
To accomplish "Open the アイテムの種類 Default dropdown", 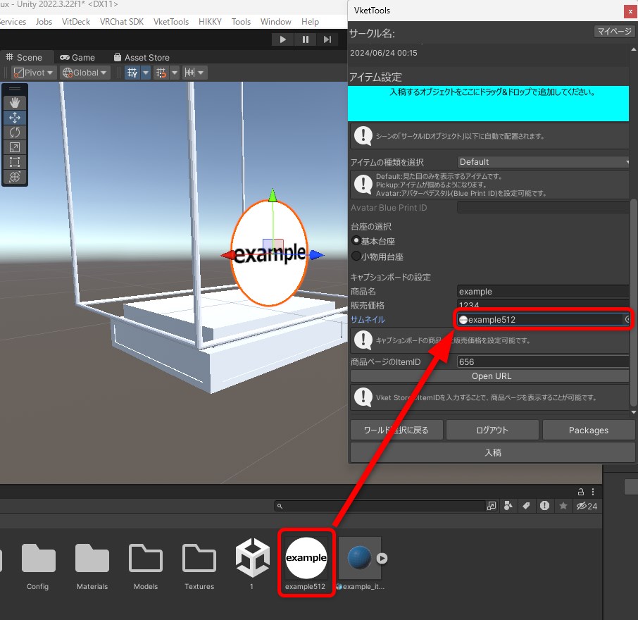I will pos(544,162).
